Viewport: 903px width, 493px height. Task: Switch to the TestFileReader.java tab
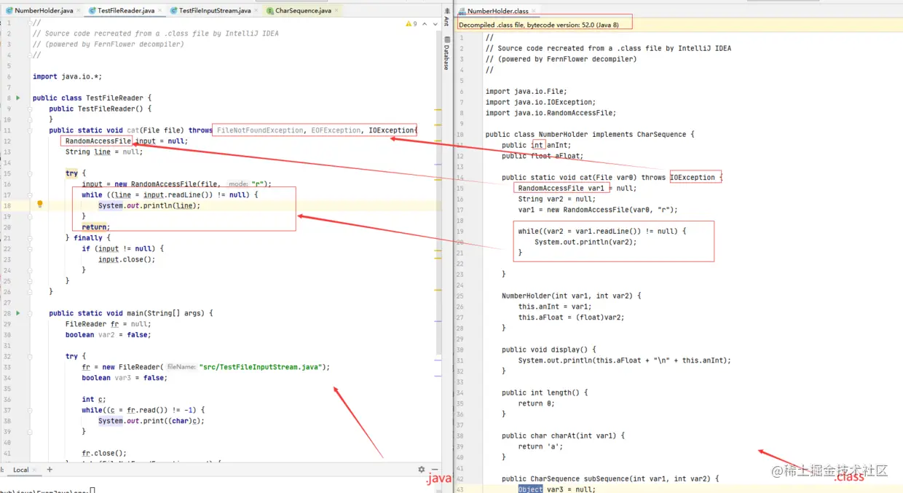point(126,11)
